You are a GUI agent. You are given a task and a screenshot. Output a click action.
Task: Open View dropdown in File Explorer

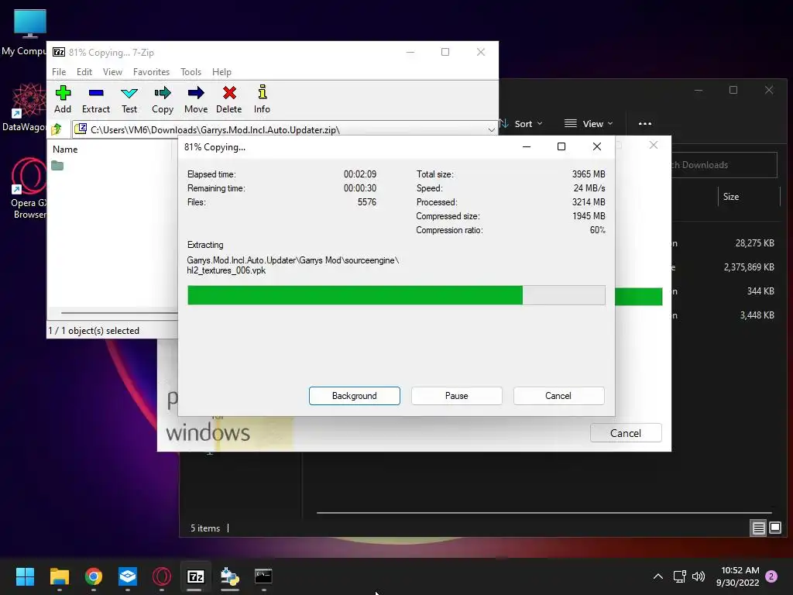coord(589,123)
